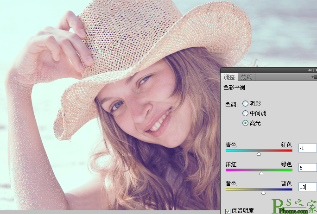Click the 红色 label
The image size is (317, 214).
(286, 145)
